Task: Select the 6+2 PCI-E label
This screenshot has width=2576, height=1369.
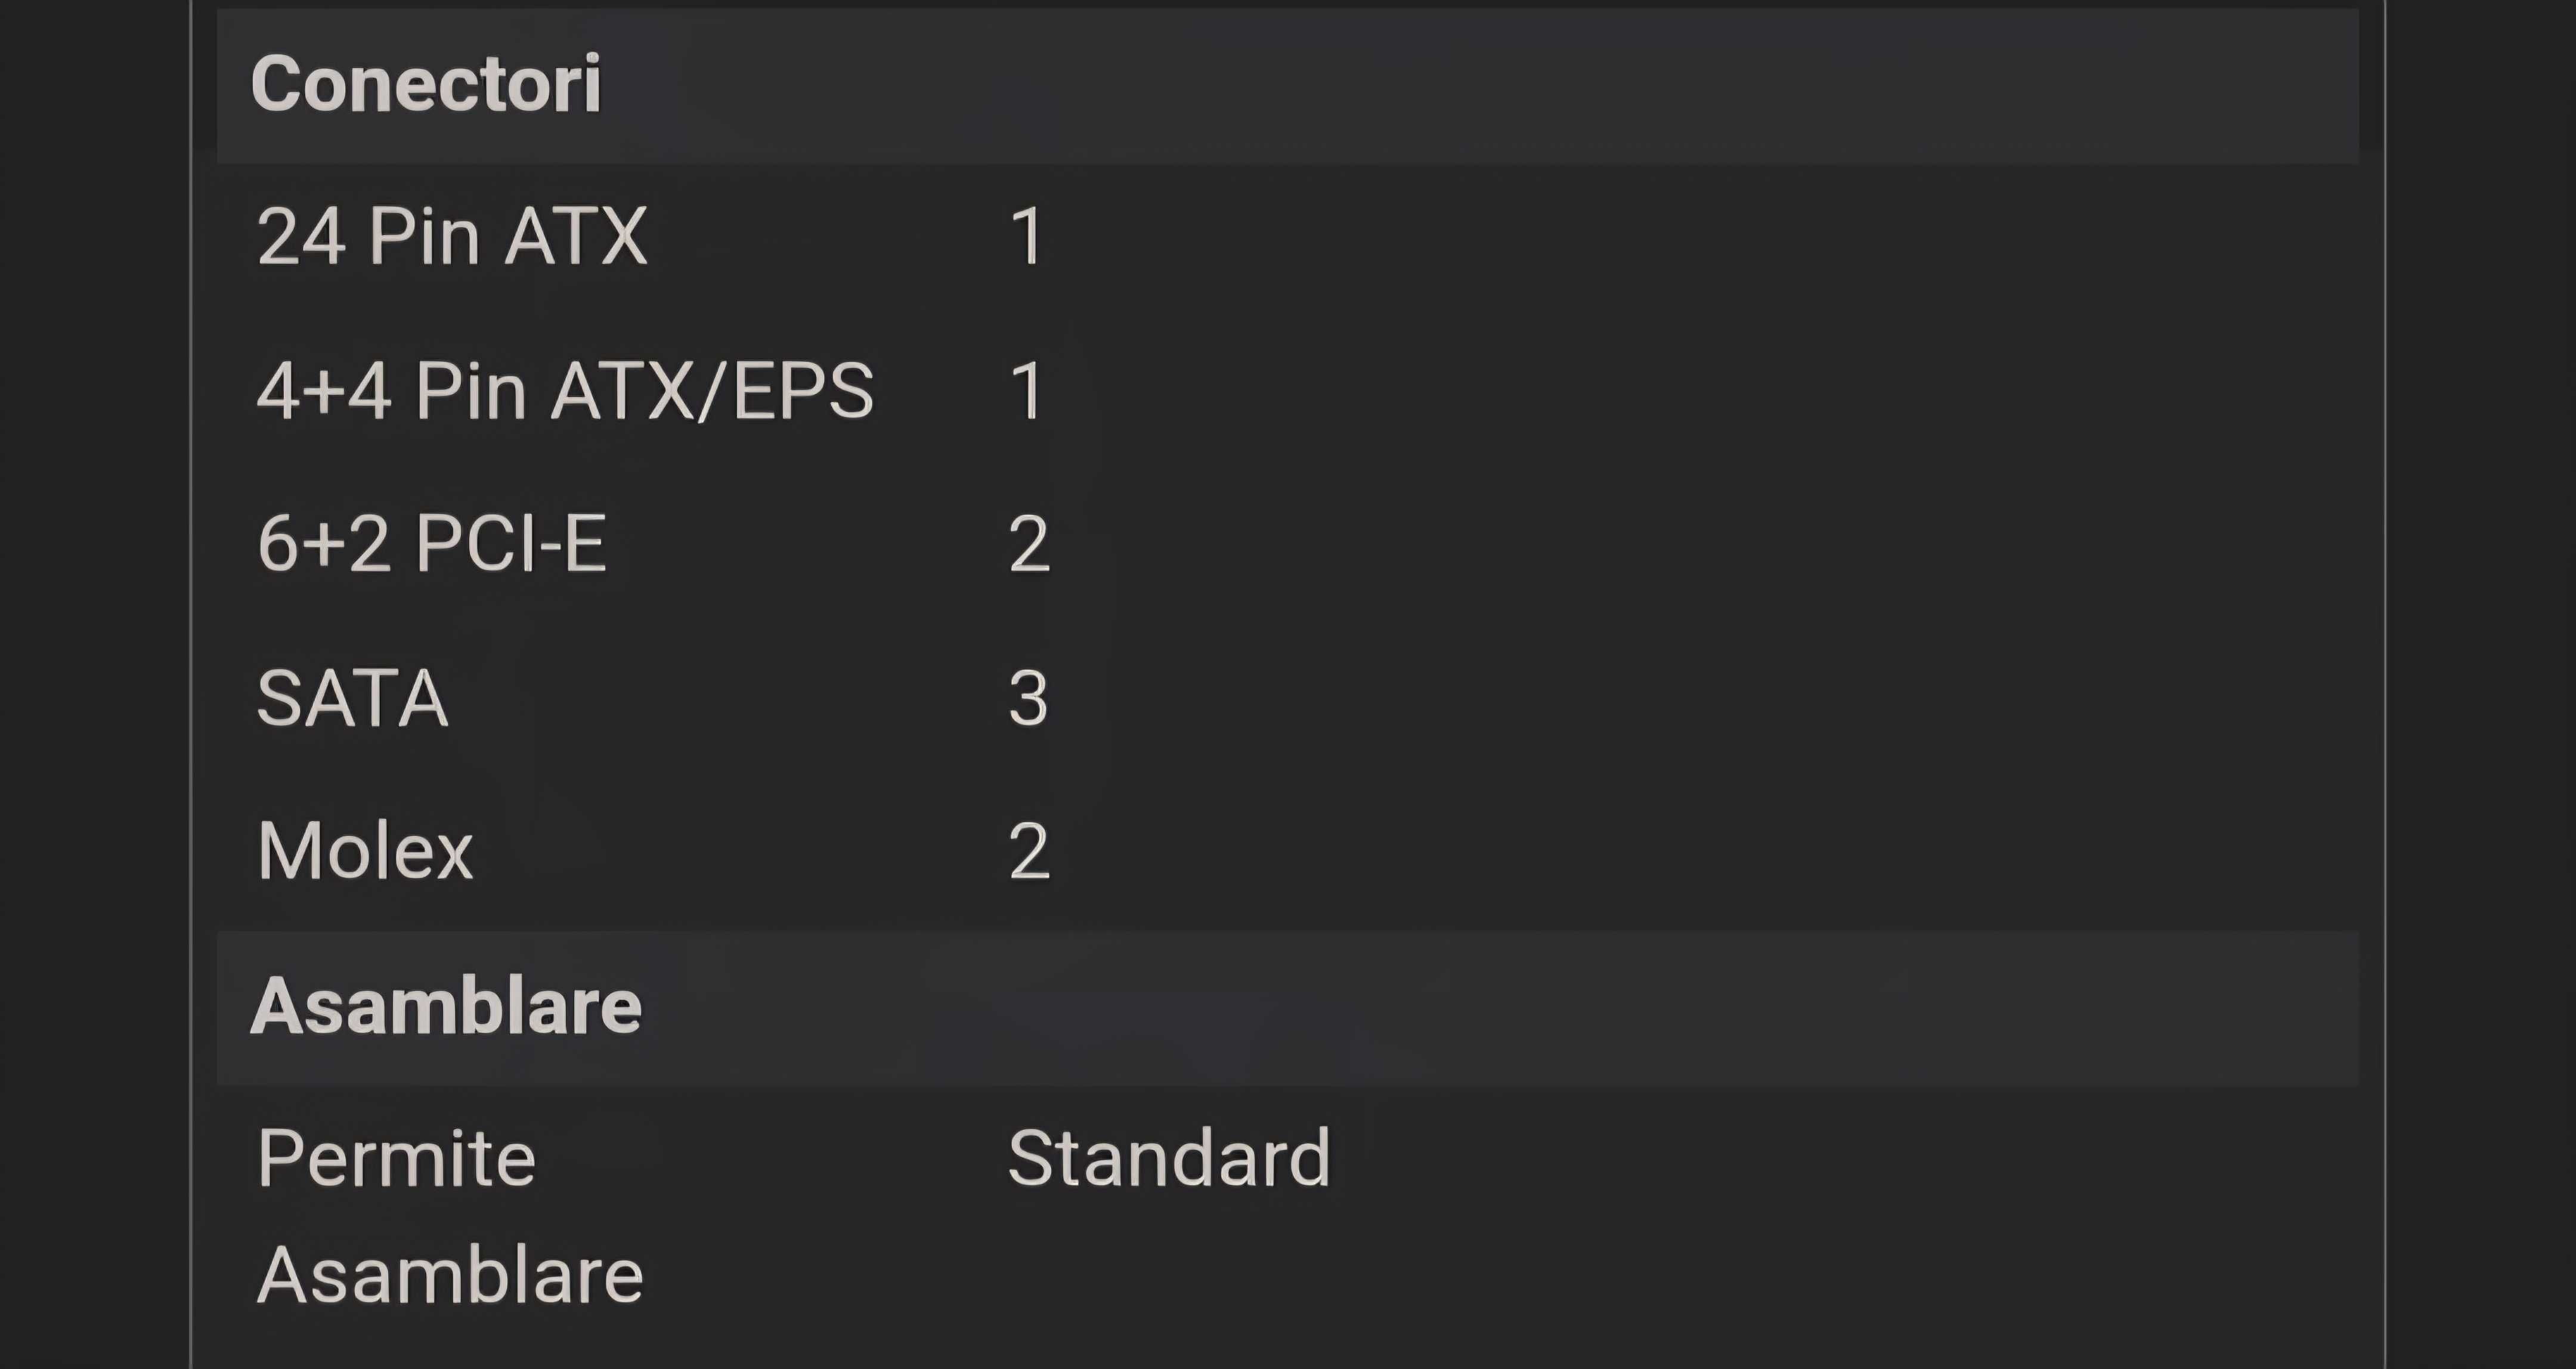Action: tap(431, 544)
